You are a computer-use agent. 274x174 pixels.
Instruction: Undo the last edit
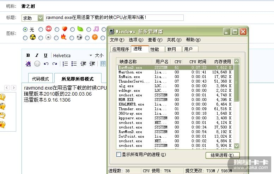pyautogui.click(x=46, y=64)
